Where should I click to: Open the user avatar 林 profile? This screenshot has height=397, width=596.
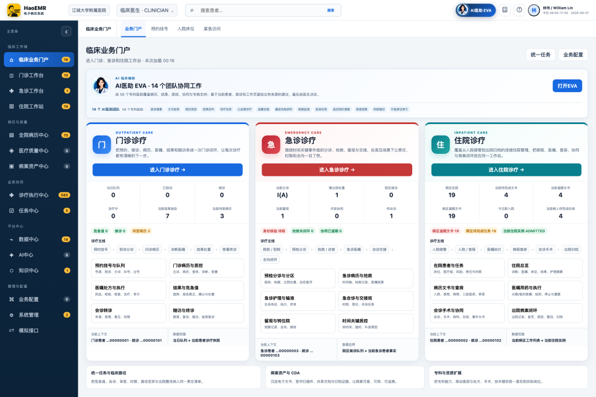[534, 10]
